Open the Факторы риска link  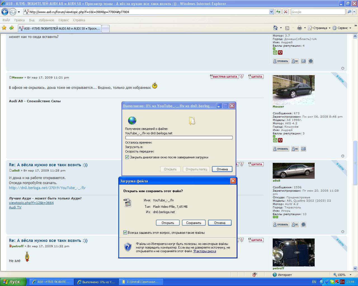tap(204, 251)
